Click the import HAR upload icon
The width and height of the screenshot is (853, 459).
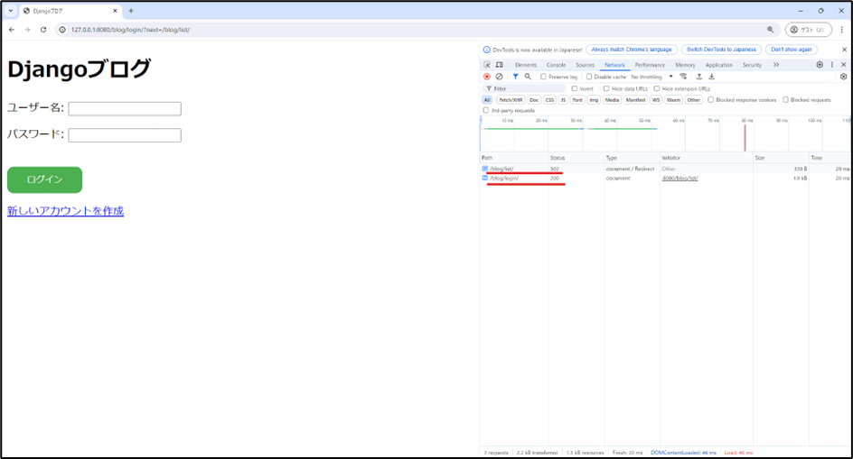699,77
